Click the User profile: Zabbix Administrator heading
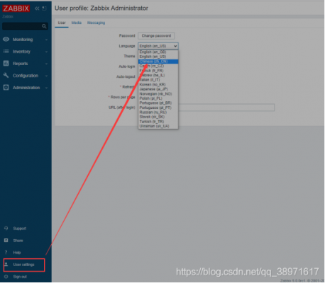325x283 pixels. point(101,8)
